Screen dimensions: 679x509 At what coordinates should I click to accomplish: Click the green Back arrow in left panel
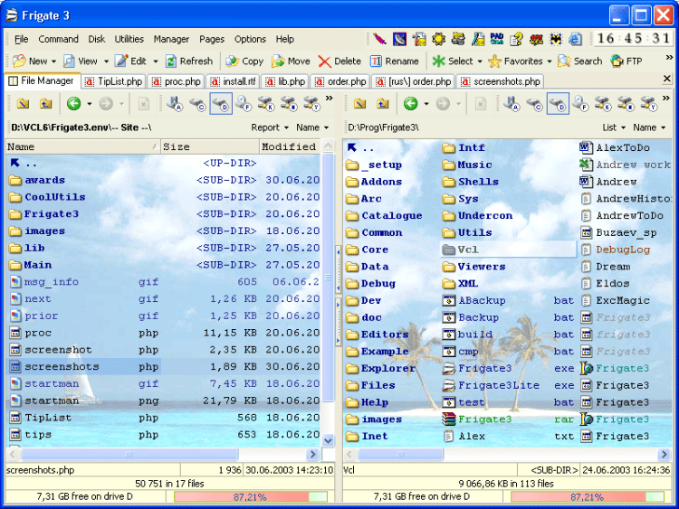73,104
